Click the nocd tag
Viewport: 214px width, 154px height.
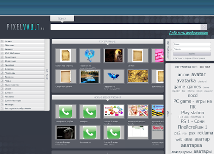[192, 96]
